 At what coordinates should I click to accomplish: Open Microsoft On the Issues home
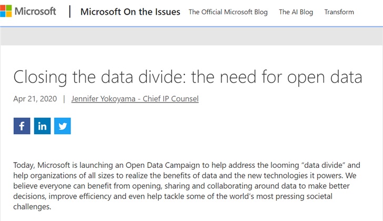(130, 12)
